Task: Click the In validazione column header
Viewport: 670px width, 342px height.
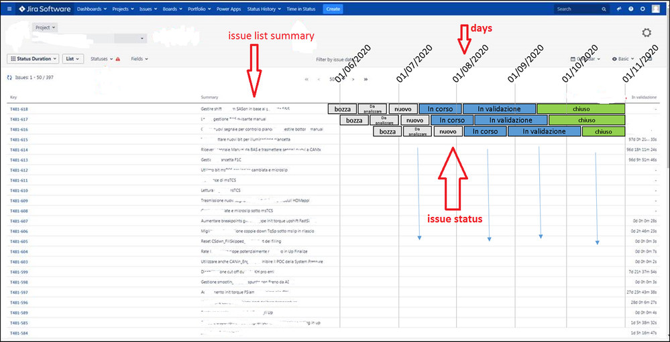Action: pos(644,98)
